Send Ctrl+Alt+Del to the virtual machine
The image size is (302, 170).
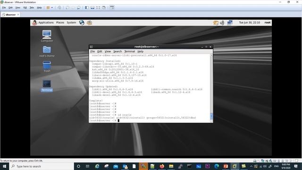click(x=59, y=8)
